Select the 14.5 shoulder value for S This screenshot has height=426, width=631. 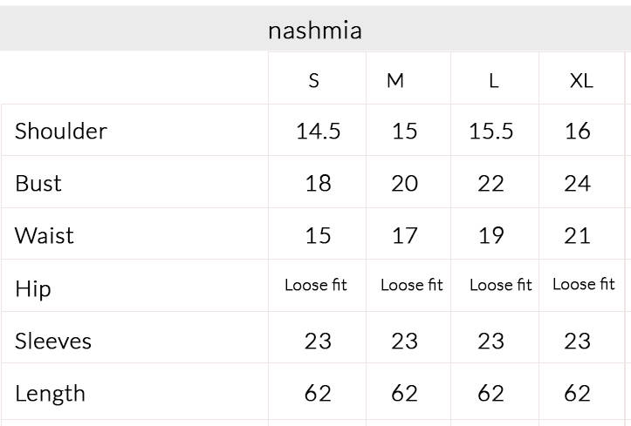(x=319, y=132)
